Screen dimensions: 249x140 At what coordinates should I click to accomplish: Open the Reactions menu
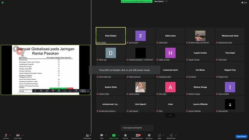click(149, 136)
